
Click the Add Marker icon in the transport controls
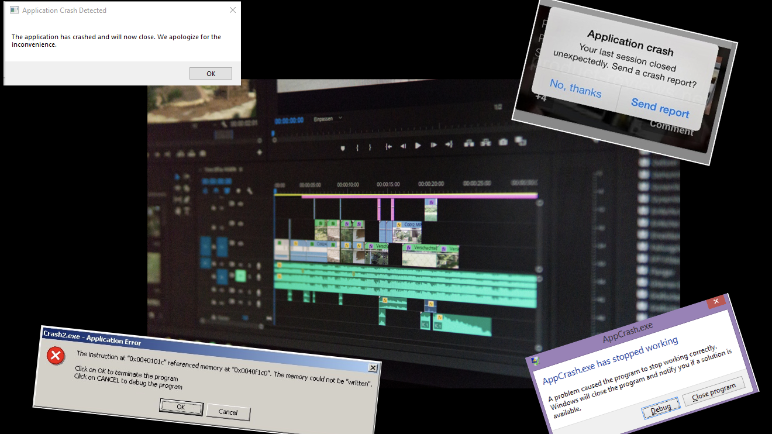[x=343, y=147]
